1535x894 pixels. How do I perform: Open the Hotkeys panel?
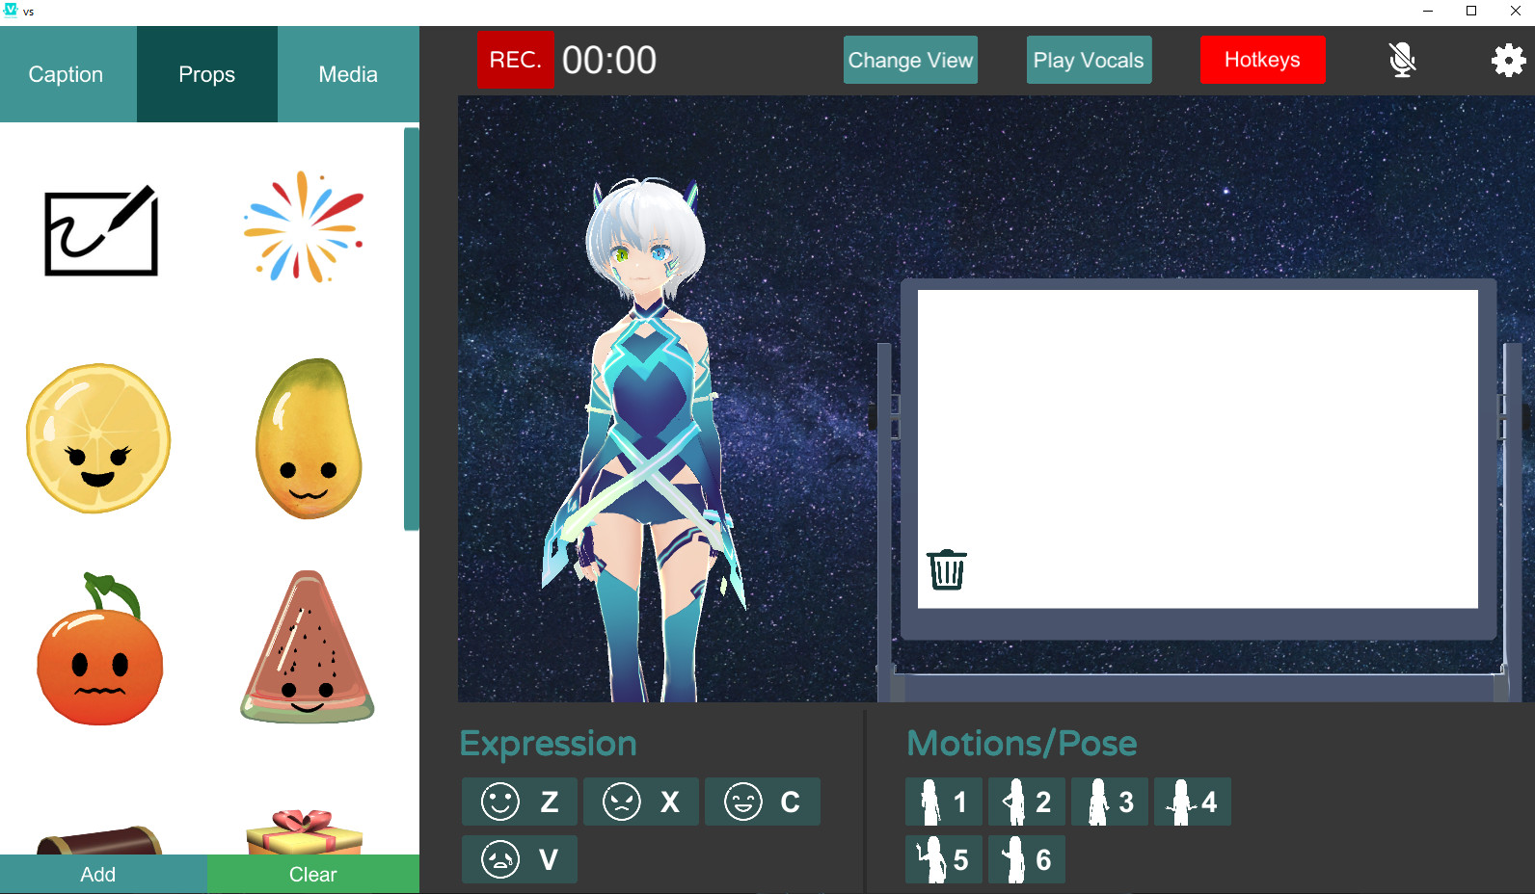[x=1262, y=60]
